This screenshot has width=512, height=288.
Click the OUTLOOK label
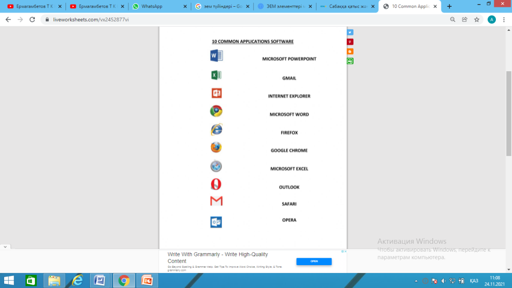289,187
